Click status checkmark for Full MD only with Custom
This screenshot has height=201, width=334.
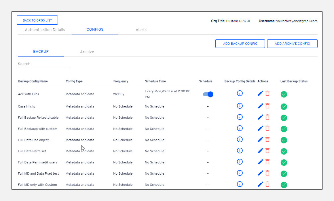(x=284, y=185)
